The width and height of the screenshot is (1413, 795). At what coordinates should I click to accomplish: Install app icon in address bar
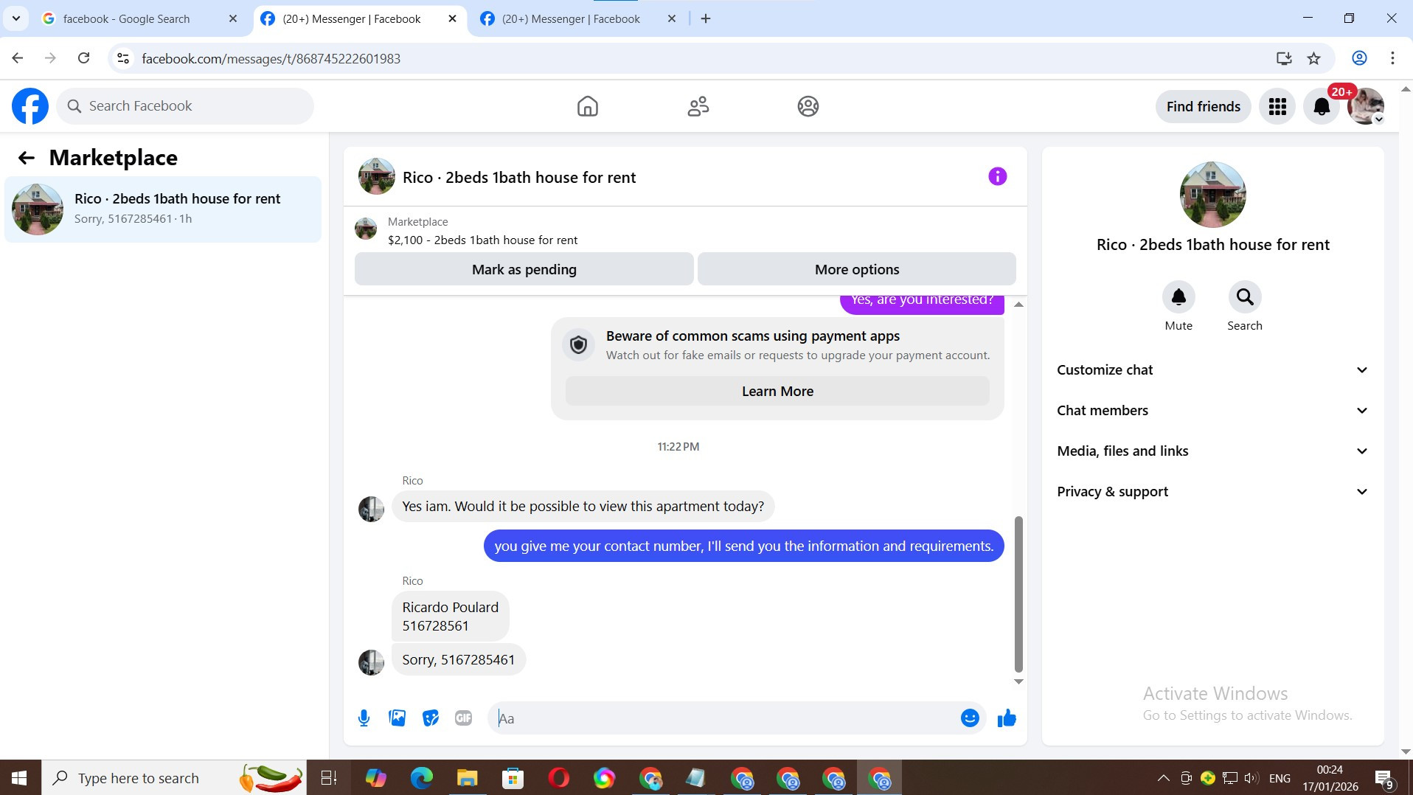tap(1284, 58)
